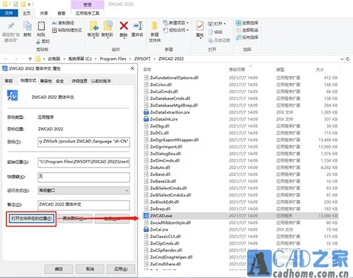Switch to the Previous Versions tab
Viewport: 353px width, 278px height.
tap(101, 81)
